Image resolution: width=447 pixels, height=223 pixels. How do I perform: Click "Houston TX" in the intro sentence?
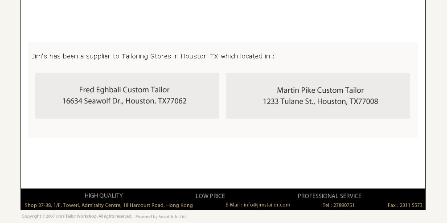pyautogui.click(x=199, y=56)
